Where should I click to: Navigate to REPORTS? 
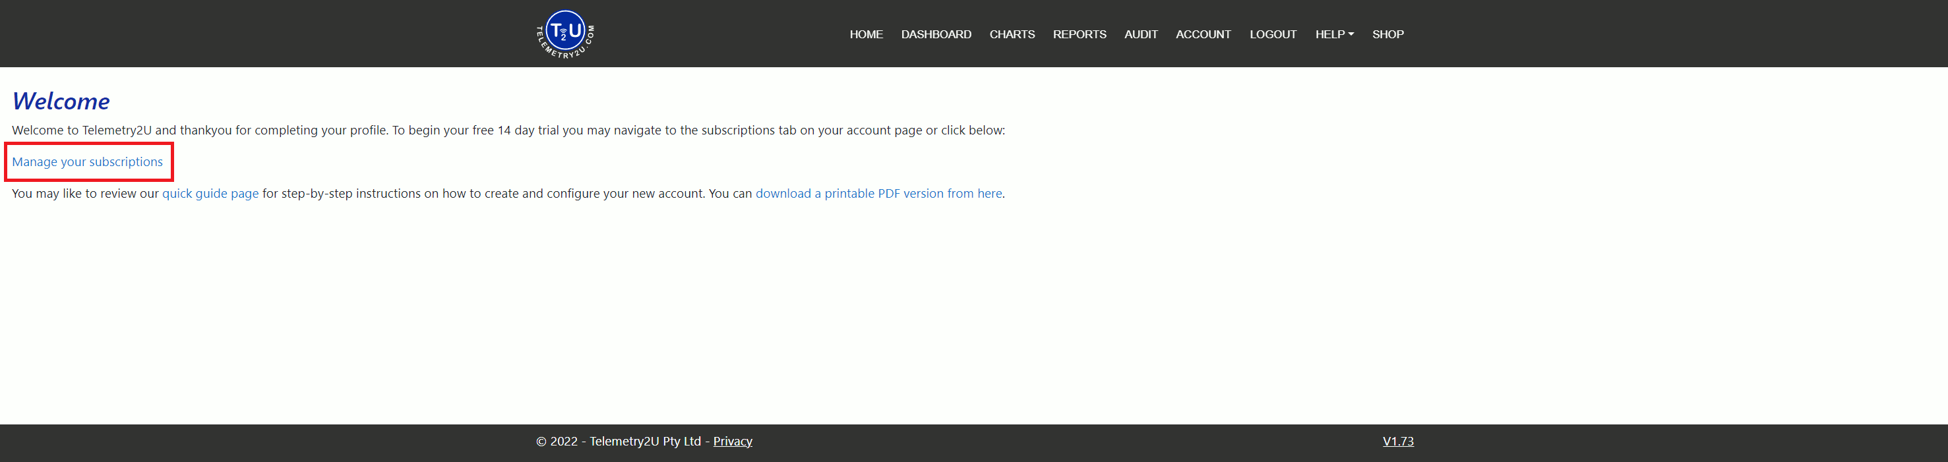click(1079, 34)
